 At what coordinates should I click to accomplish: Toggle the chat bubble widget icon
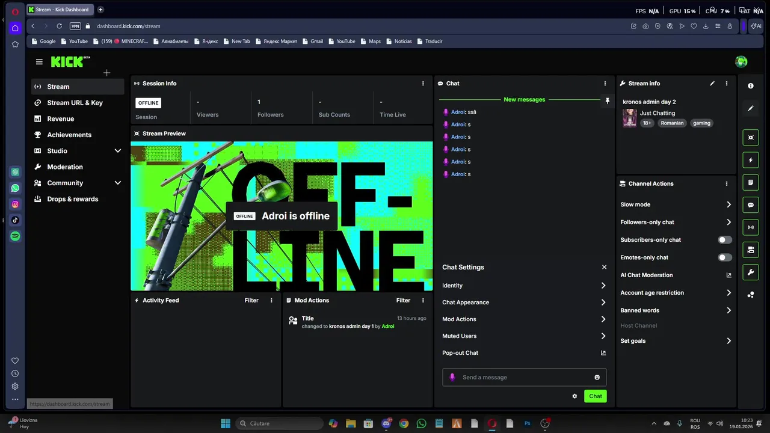pos(751,205)
